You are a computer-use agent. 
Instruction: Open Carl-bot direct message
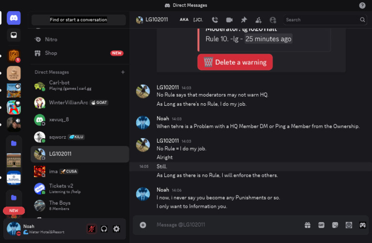point(79,86)
